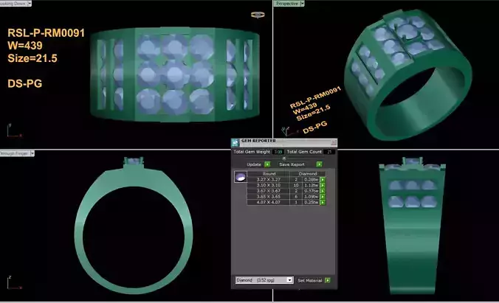
Task: Open the Perspective viewport dropdown arrow
Action: click(303, 4)
